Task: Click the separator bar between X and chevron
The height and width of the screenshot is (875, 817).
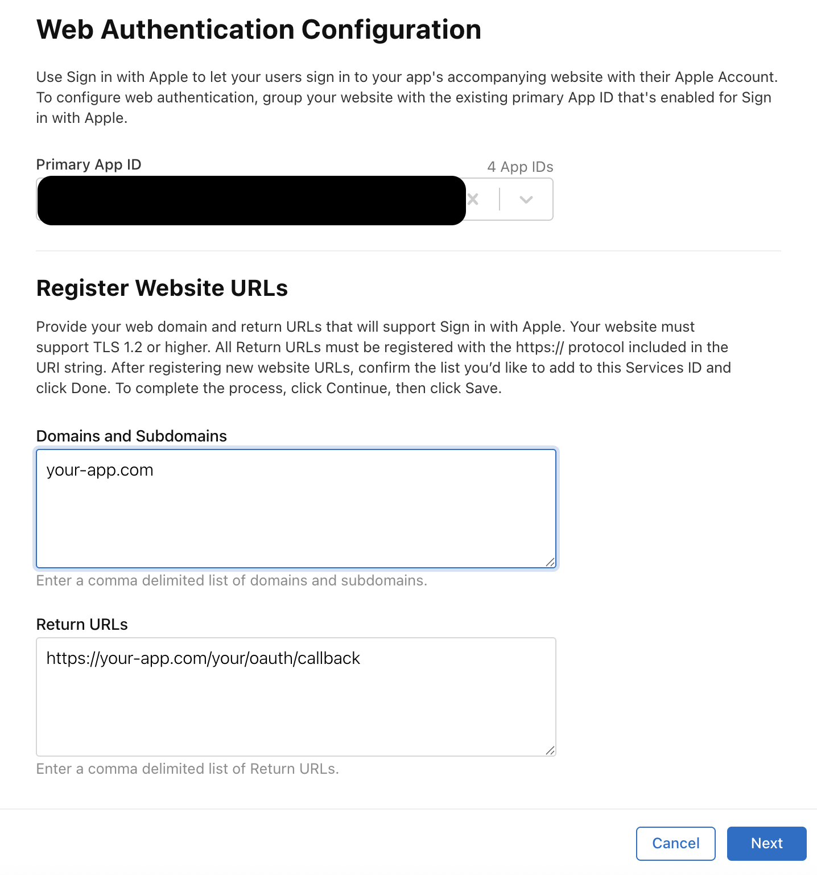Action: 500,199
